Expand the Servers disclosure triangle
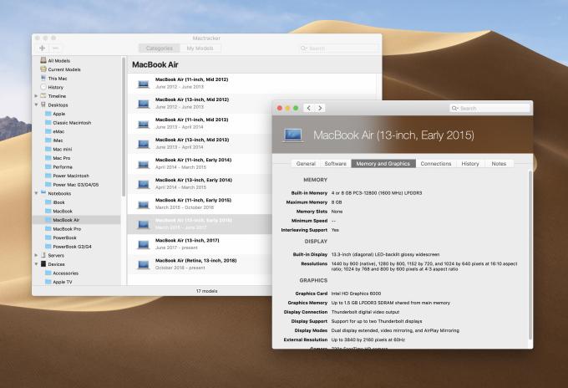The height and width of the screenshot is (388, 568). pyautogui.click(x=36, y=255)
